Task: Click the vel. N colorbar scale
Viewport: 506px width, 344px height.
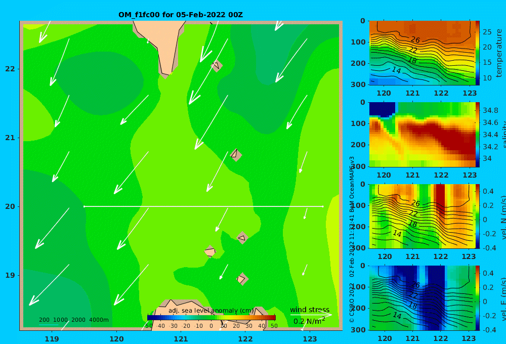Action: click(x=478, y=216)
